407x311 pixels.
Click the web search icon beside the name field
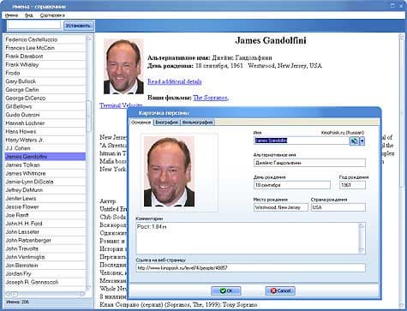click(354, 141)
